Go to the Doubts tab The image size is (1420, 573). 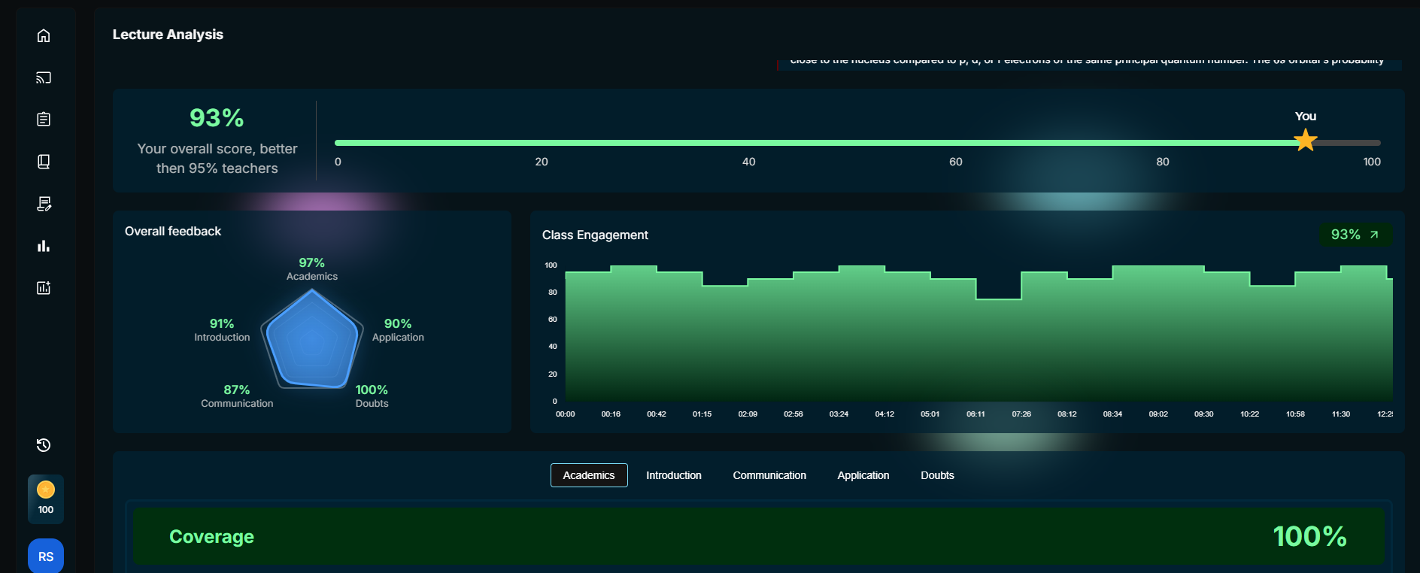click(x=937, y=475)
